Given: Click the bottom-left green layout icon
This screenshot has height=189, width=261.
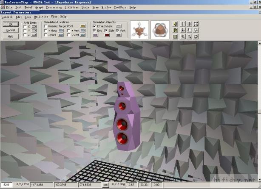Looking at the screenshot, I should point(175,37).
